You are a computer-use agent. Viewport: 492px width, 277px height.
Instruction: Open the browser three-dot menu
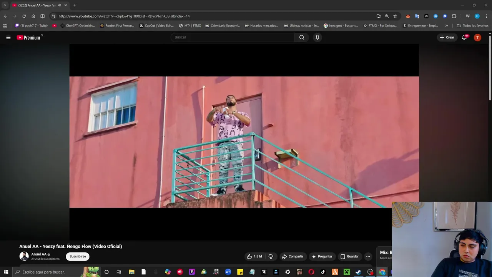[x=487, y=16]
